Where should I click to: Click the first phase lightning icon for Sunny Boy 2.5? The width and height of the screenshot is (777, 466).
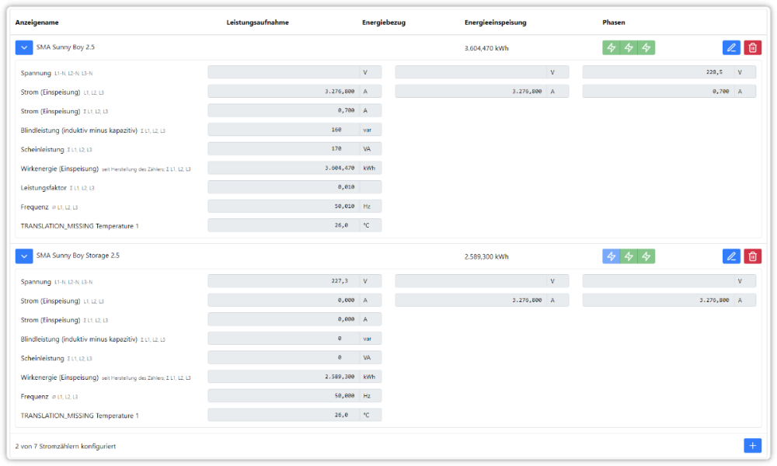[x=611, y=48]
